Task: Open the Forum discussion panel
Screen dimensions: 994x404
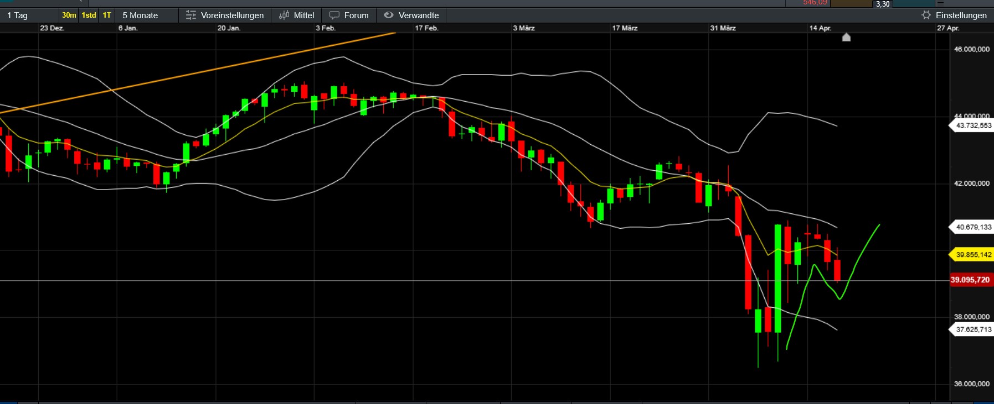Action: point(349,15)
